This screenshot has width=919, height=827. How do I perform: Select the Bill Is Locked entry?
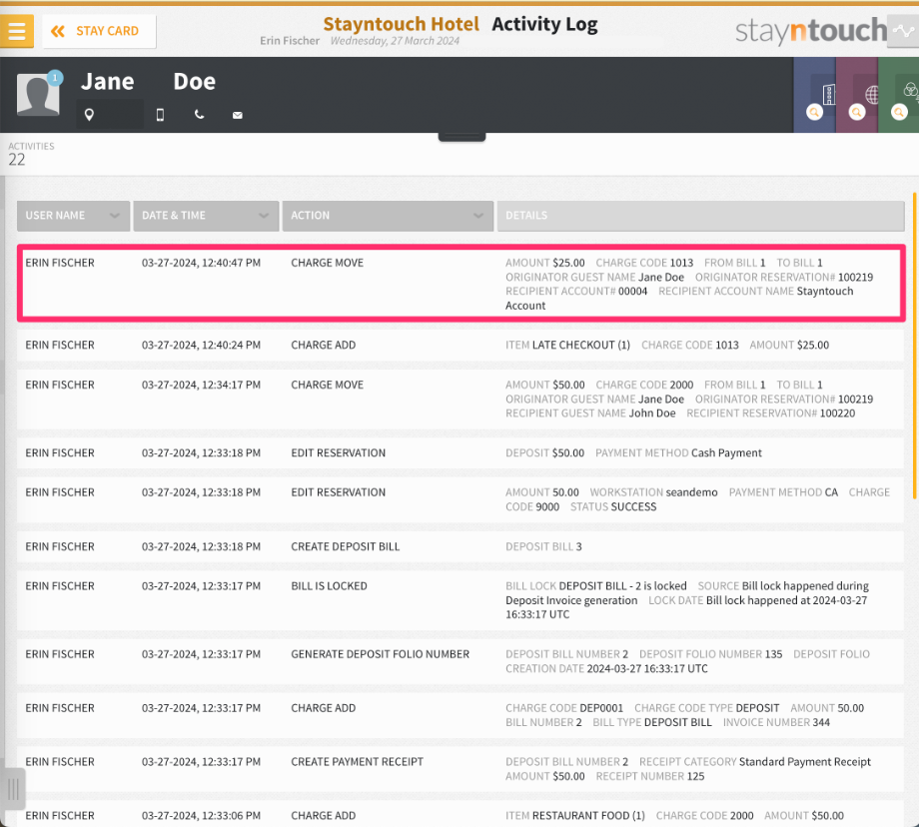pos(460,600)
